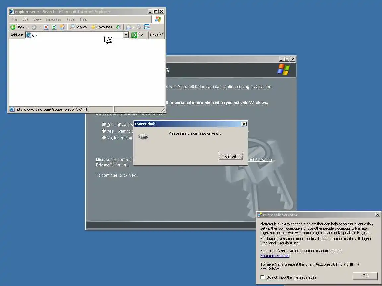Open the Forward history dropdown arrow
The height and width of the screenshot is (286, 382).
point(40,27)
